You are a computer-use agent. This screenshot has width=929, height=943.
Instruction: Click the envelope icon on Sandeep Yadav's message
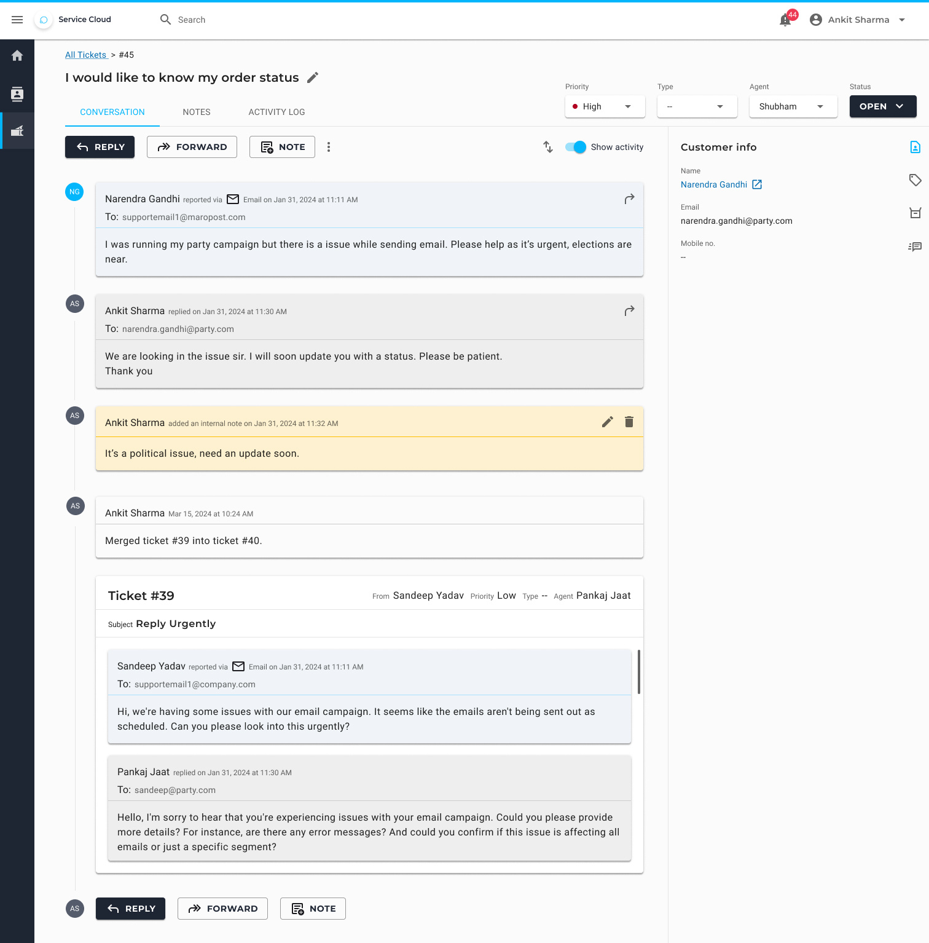point(238,666)
